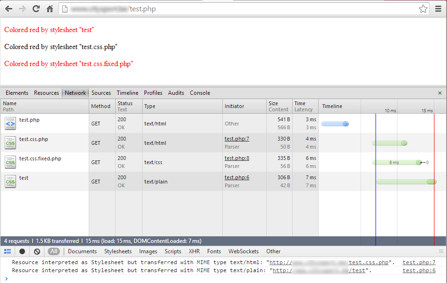Viewport: 447px width, 283px height.
Task: Sort by the Status Text column header
Action: pos(128,106)
